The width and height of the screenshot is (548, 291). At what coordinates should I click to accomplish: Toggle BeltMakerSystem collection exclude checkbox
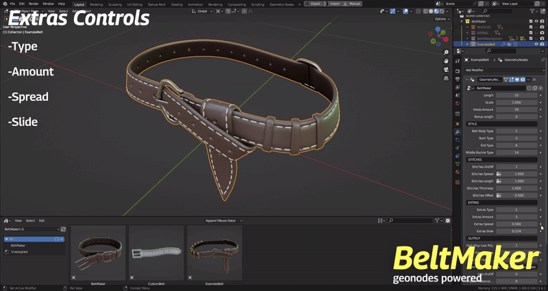tap(531, 38)
